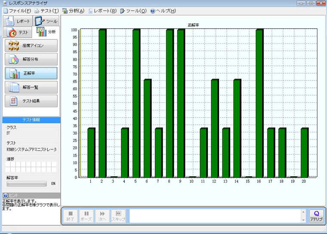The image size is (327, 234).
Task: Click the message text field beside スキップ
Action: pos(215,216)
